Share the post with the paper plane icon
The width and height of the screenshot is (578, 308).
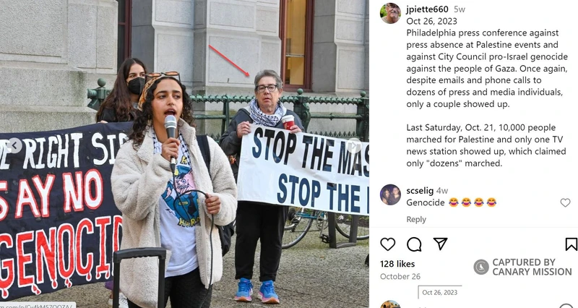coord(440,244)
